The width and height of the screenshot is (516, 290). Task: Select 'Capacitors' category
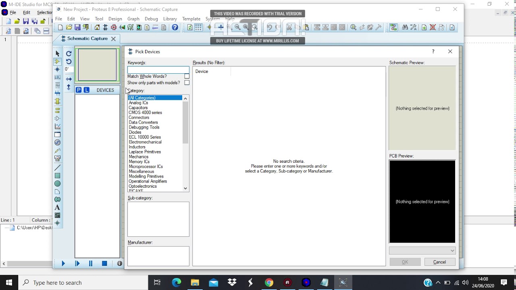coord(138,108)
